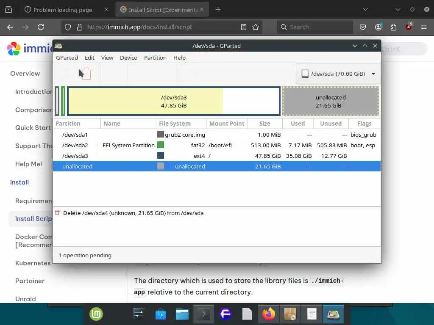
Task: Open the GParted menu
Action: 67,58
